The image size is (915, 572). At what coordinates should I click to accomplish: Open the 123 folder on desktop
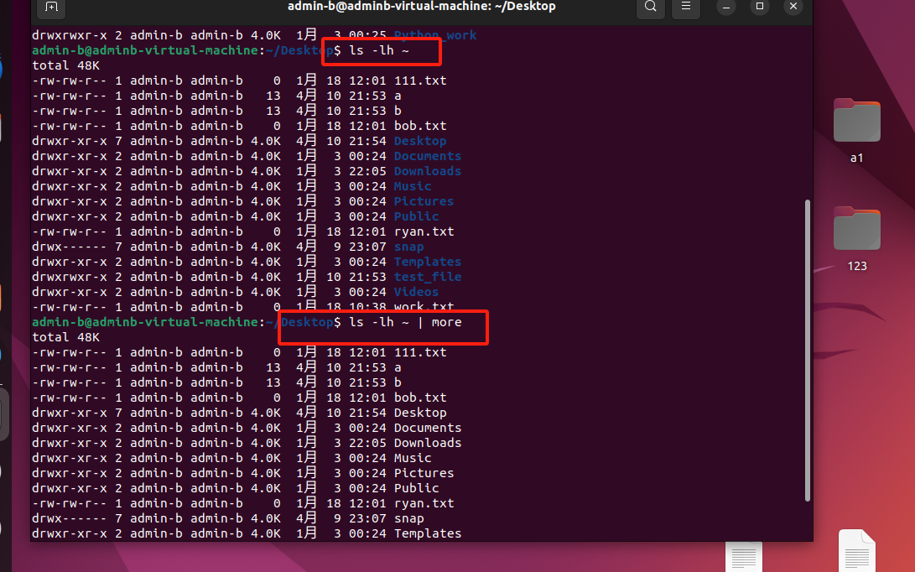click(x=856, y=228)
